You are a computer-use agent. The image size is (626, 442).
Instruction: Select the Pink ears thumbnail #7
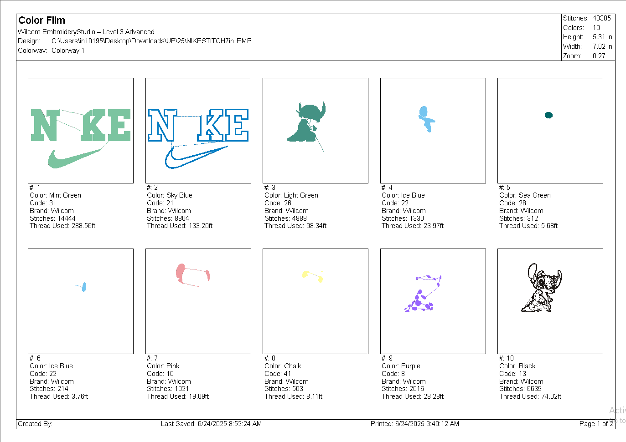[198, 301]
